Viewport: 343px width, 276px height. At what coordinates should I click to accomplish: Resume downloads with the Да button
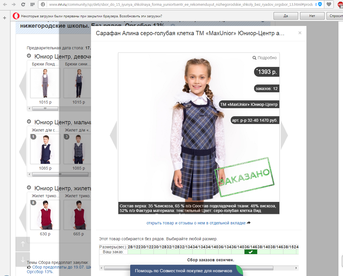coord(286,16)
